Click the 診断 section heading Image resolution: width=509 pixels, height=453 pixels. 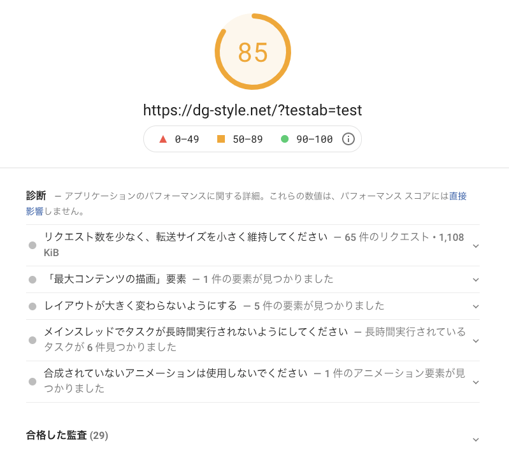point(36,196)
